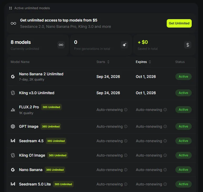
Task: Click info icon next to GPT Image expires Auto-renewing
Action: point(165,126)
